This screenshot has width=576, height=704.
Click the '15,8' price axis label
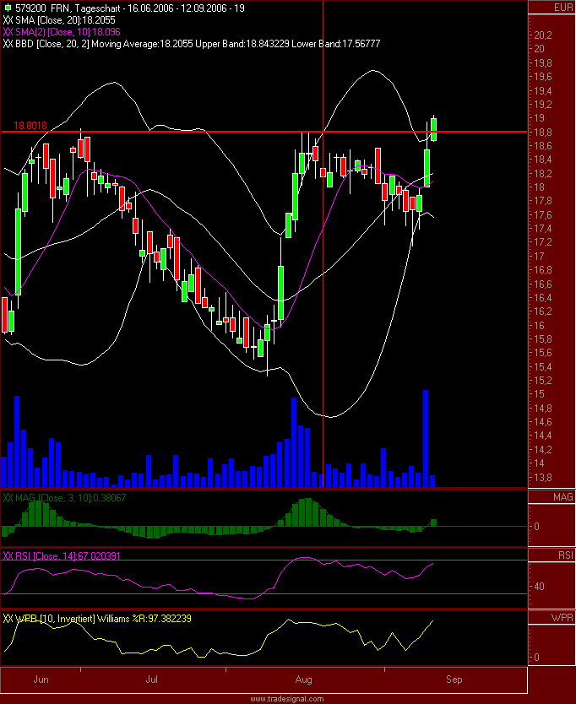[543, 339]
